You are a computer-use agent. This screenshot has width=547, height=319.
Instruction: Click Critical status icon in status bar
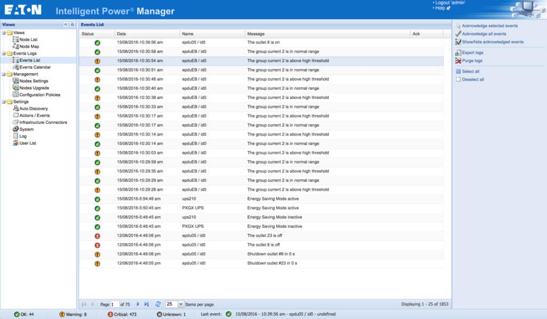110,315
